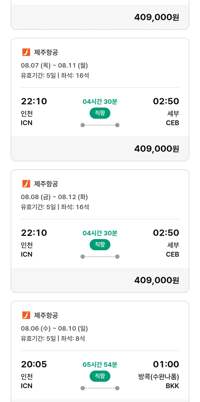
Task: Open the 08.07 (목) ~ 08.11 (월) date range
Action: (x=54, y=65)
